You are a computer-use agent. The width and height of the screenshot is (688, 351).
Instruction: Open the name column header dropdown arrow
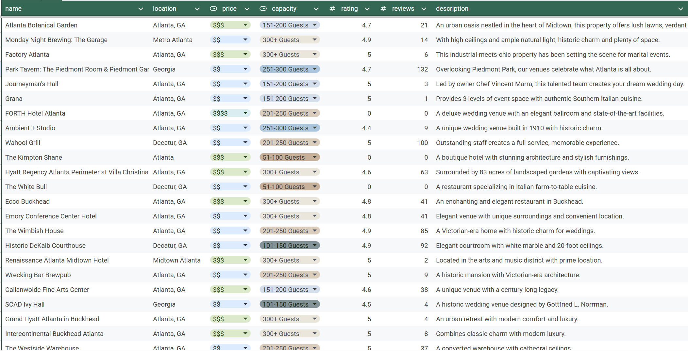coord(141,9)
